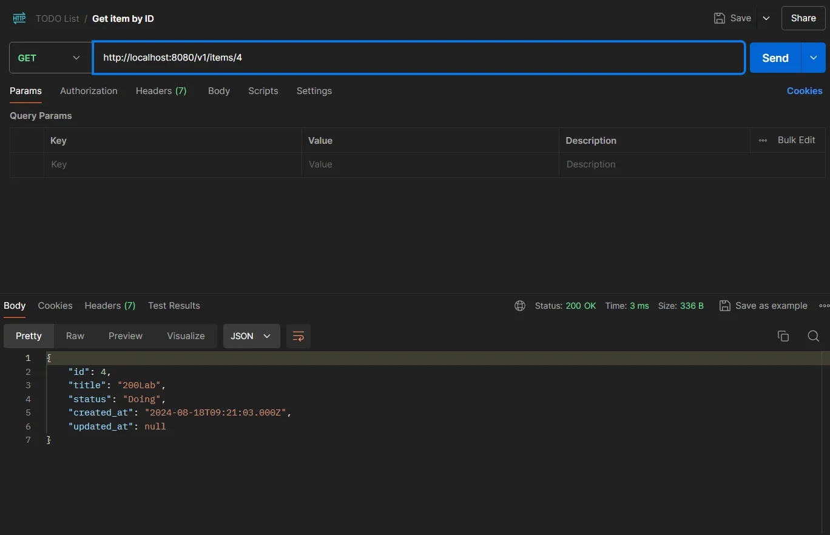Open the response Cookies tab
This screenshot has height=535, width=830.
55,306
